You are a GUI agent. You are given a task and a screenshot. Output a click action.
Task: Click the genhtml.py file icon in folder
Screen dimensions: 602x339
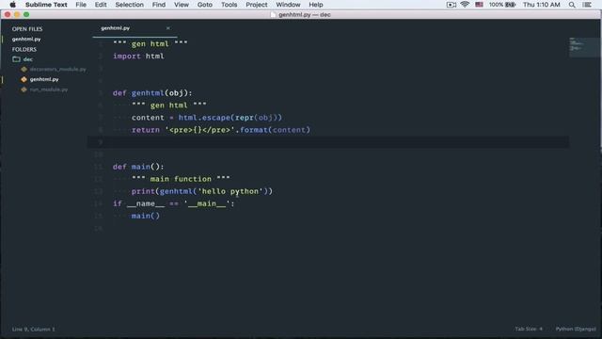pyautogui.click(x=24, y=79)
